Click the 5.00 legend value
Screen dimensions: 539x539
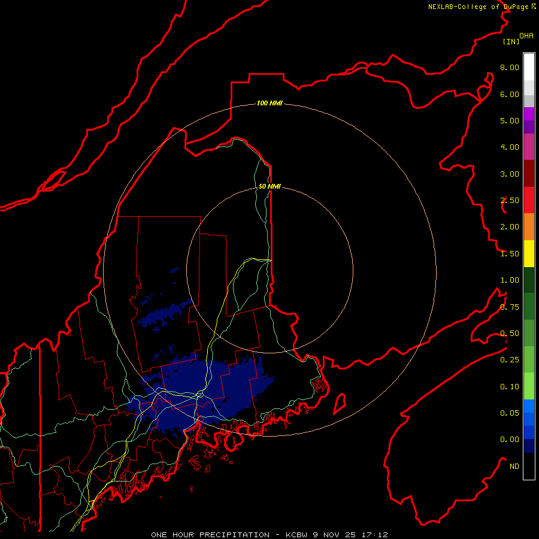click(x=510, y=120)
